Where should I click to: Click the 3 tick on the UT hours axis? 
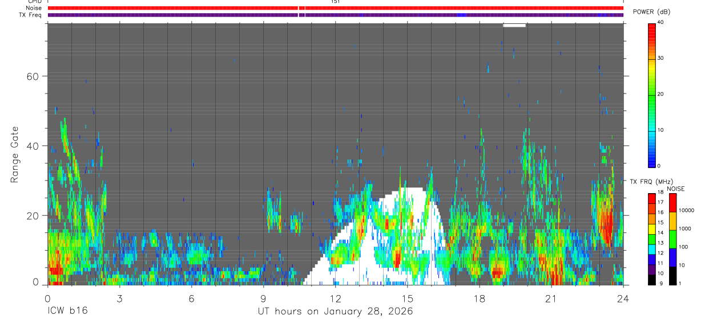(x=119, y=298)
